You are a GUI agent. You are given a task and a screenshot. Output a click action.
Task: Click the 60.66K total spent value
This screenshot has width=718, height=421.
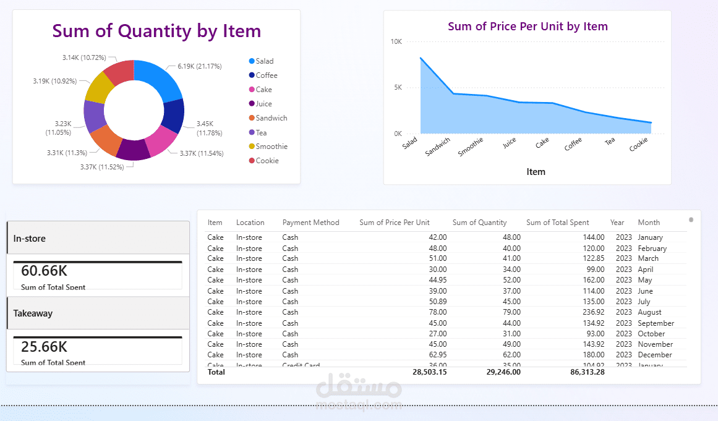(45, 271)
